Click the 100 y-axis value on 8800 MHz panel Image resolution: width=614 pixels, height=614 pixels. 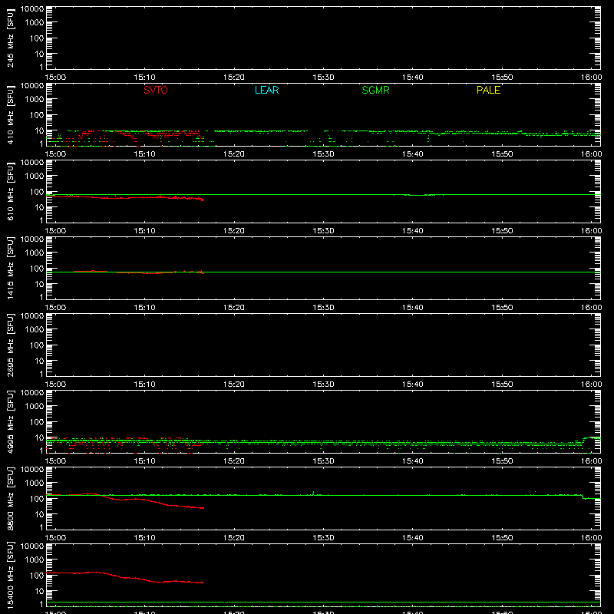coord(37,499)
